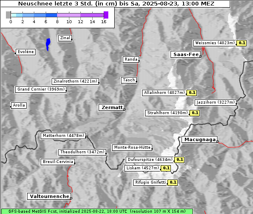
Task: Select the Valtournenche label
Action: click(x=49, y=196)
